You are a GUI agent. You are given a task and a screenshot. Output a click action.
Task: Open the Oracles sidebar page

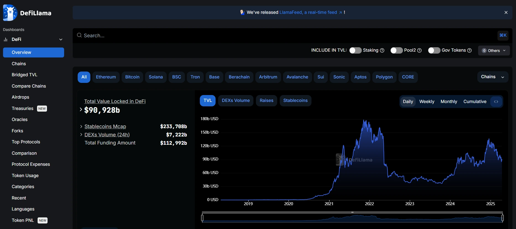[x=33, y=120]
